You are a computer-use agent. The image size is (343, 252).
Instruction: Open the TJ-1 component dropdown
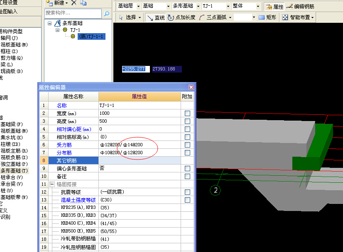228,6
